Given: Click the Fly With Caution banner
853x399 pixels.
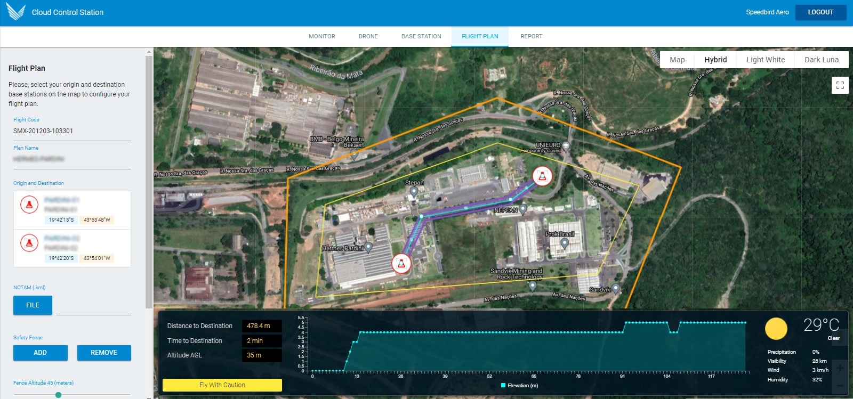Looking at the screenshot, I should coord(222,385).
